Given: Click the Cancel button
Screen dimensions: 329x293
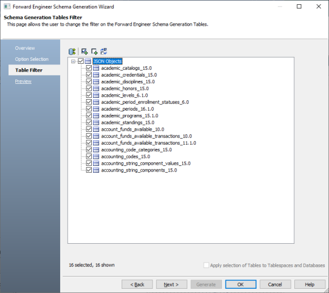Looking at the screenshot, I should tap(275, 284).
